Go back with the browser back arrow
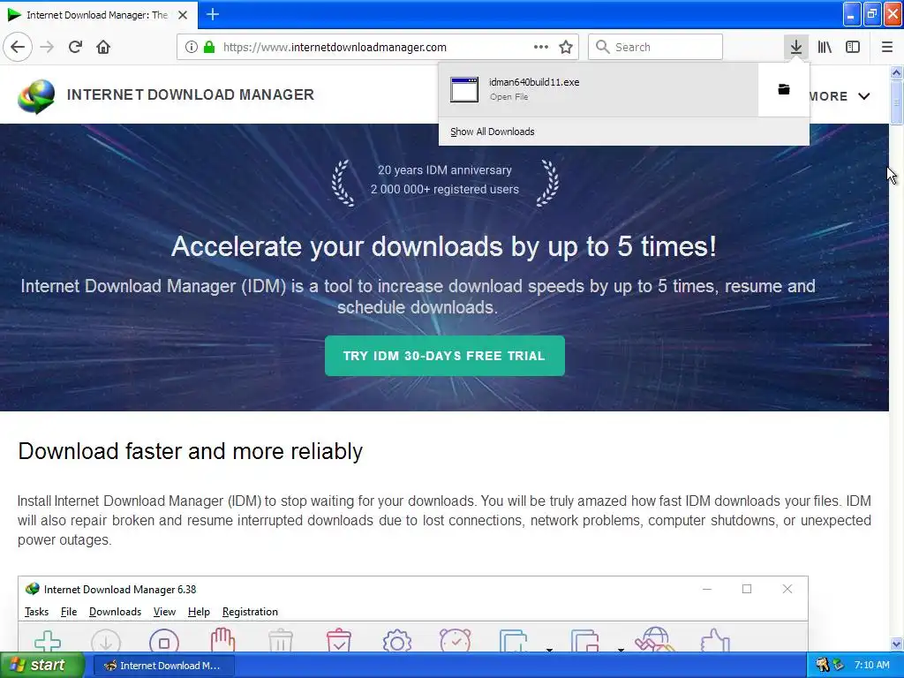Image resolution: width=904 pixels, height=678 pixels. 18,47
